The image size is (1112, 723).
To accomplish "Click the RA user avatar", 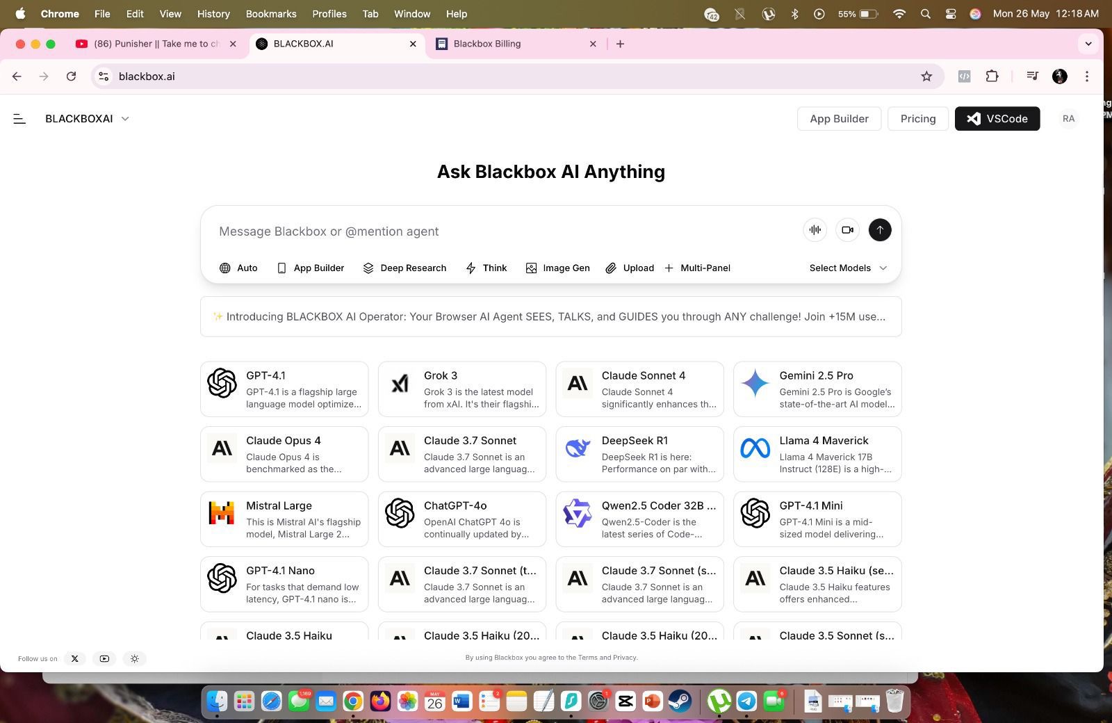I will (x=1069, y=119).
